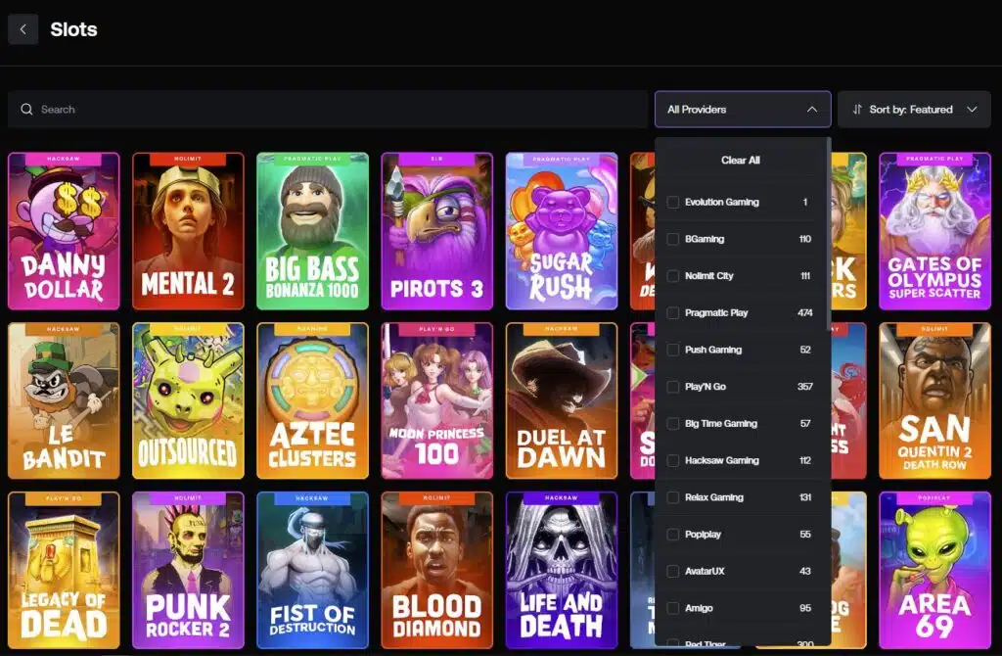Check the Hacksaw Gaming filter
The image size is (1002, 656).
(672, 460)
